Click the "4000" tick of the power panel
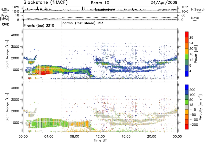Image resolution: width=205 pixels, height=142 pixels. point(15,35)
